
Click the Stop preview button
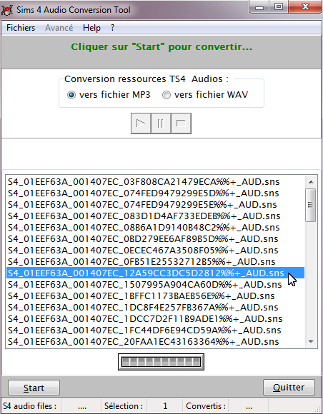(181, 123)
